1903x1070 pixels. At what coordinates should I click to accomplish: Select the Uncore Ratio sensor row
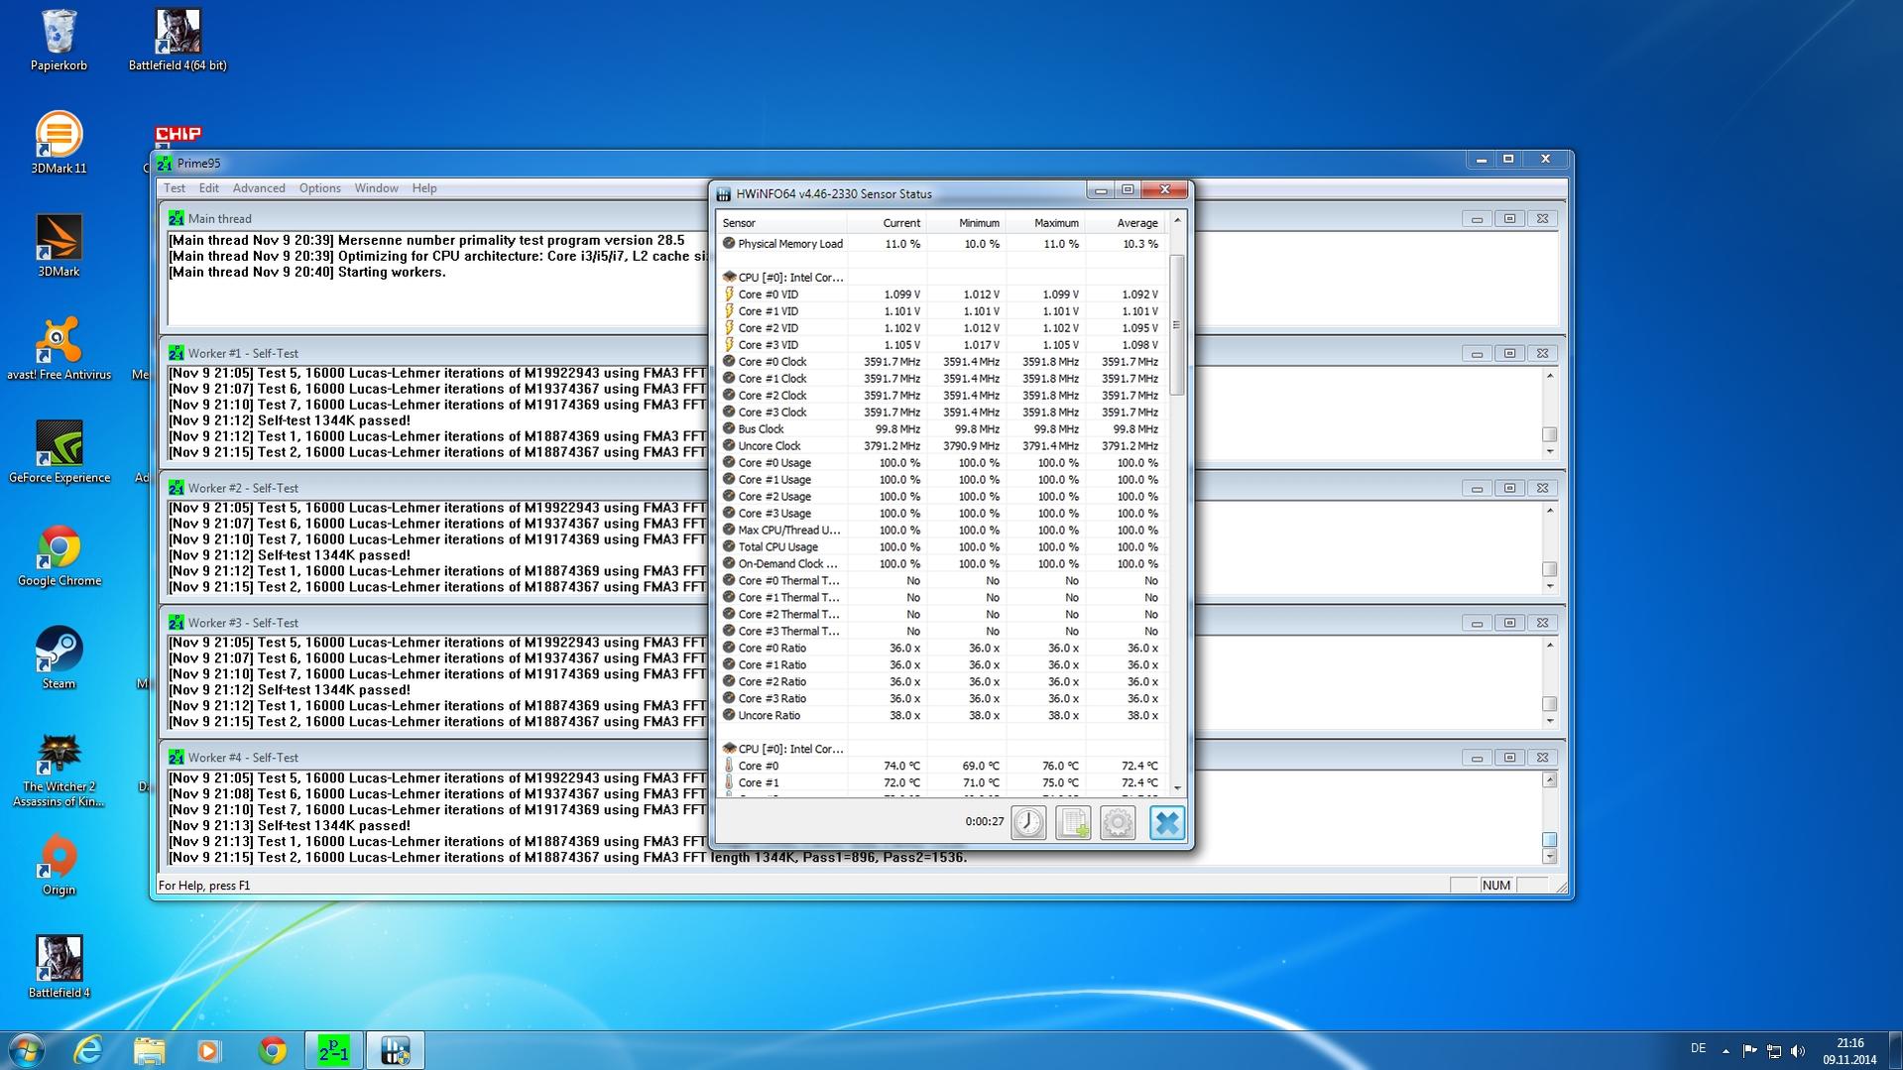[x=940, y=716]
